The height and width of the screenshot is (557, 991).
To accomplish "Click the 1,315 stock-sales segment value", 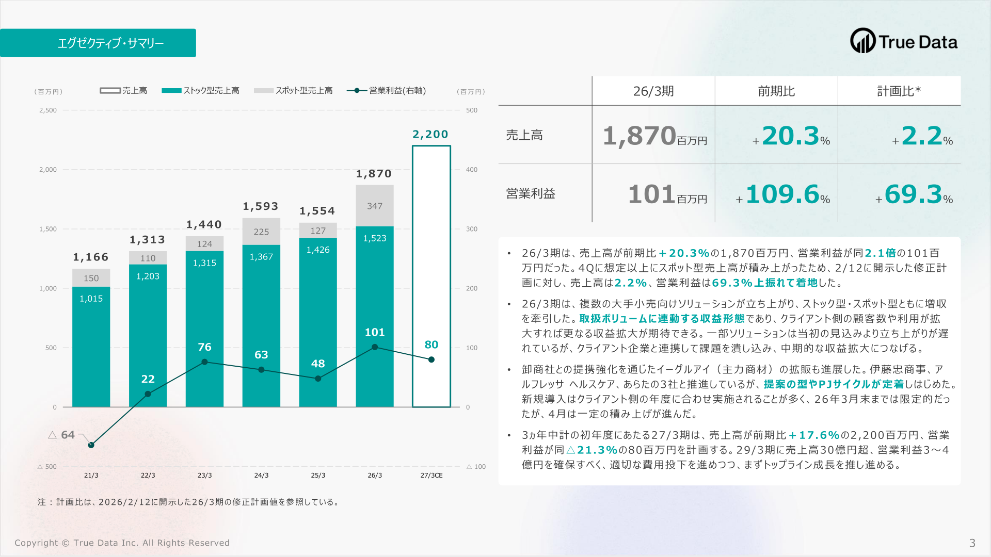I will point(204,263).
